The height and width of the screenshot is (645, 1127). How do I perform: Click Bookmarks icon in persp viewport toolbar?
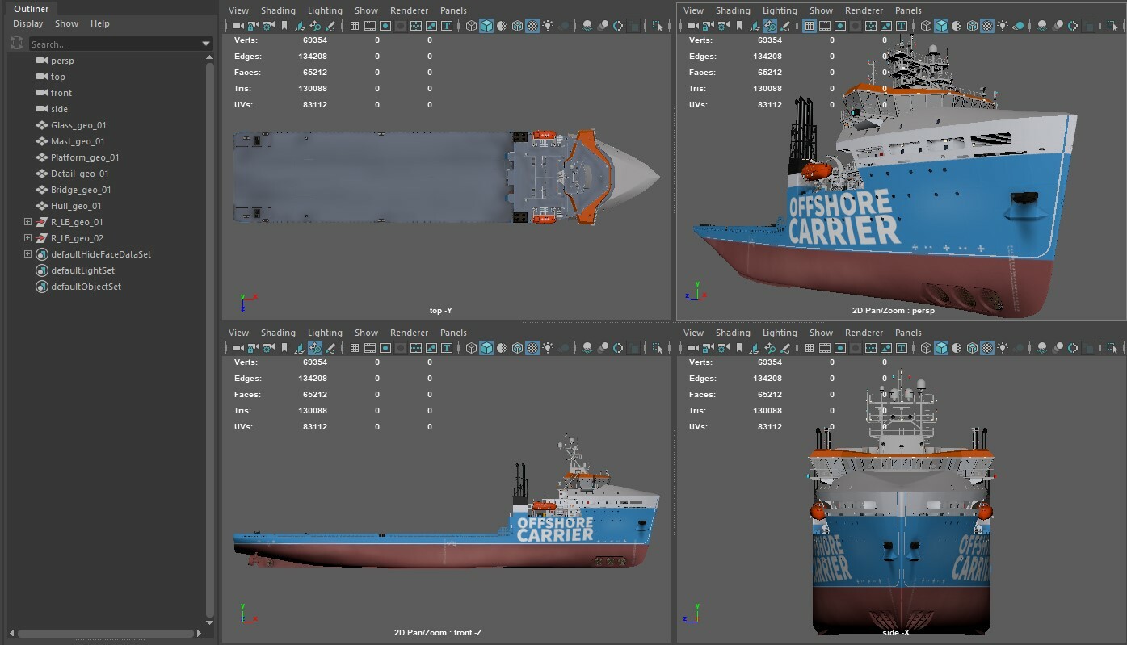click(739, 26)
